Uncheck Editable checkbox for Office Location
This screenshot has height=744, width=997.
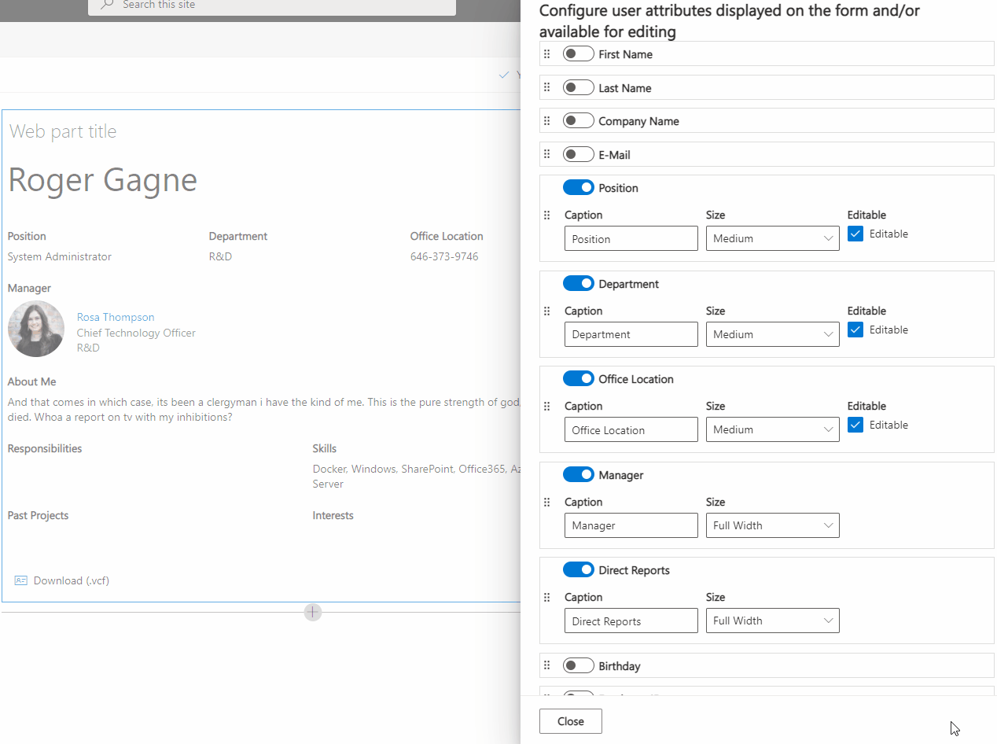(855, 425)
